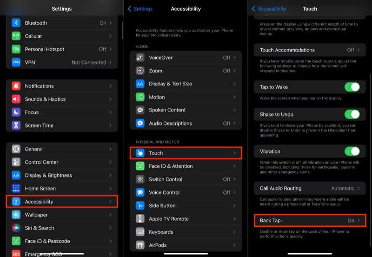The width and height of the screenshot is (372, 257).
Task: Toggle the Shake to Undo switch
Action: click(x=352, y=114)
